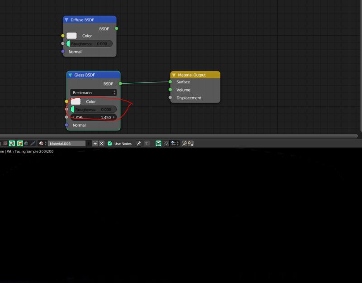This screenshot has width=362, height=283.
Task: Click the Roughness slider on Glass BSDF
Action: pyautogui.click(x=93, y=109)
